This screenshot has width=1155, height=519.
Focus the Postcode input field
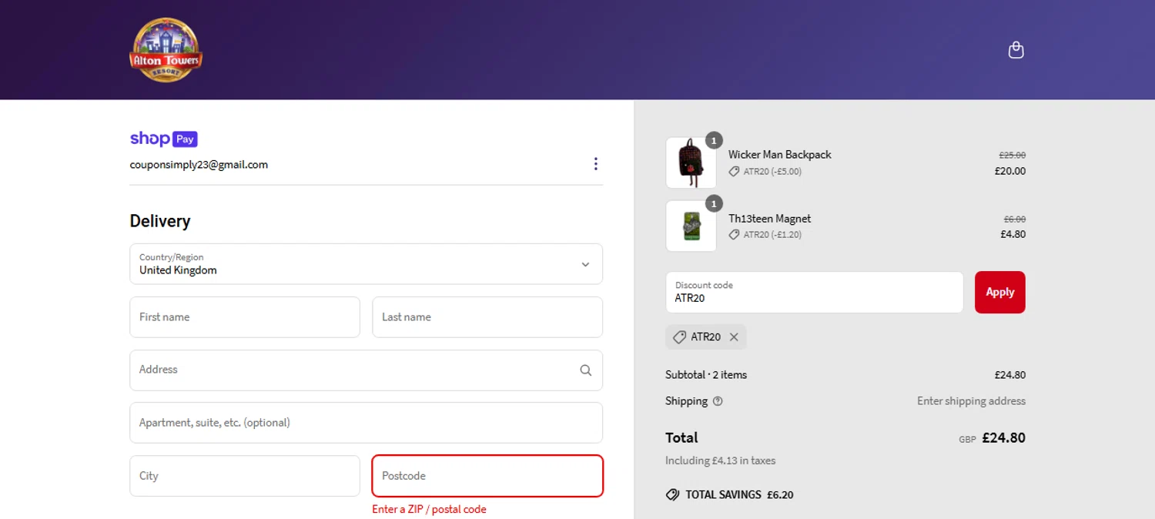[487, 476]
